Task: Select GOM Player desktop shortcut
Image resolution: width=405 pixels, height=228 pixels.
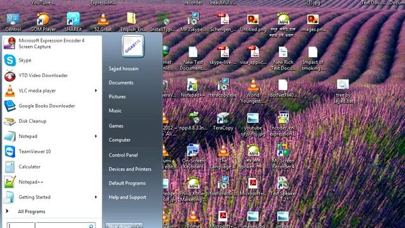Action: pyautogui.click(x=43, y=23)
